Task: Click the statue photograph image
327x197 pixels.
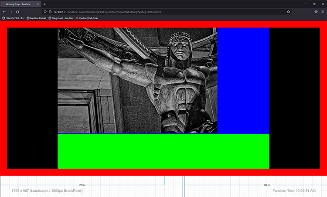Action: [x=137, y=81]
